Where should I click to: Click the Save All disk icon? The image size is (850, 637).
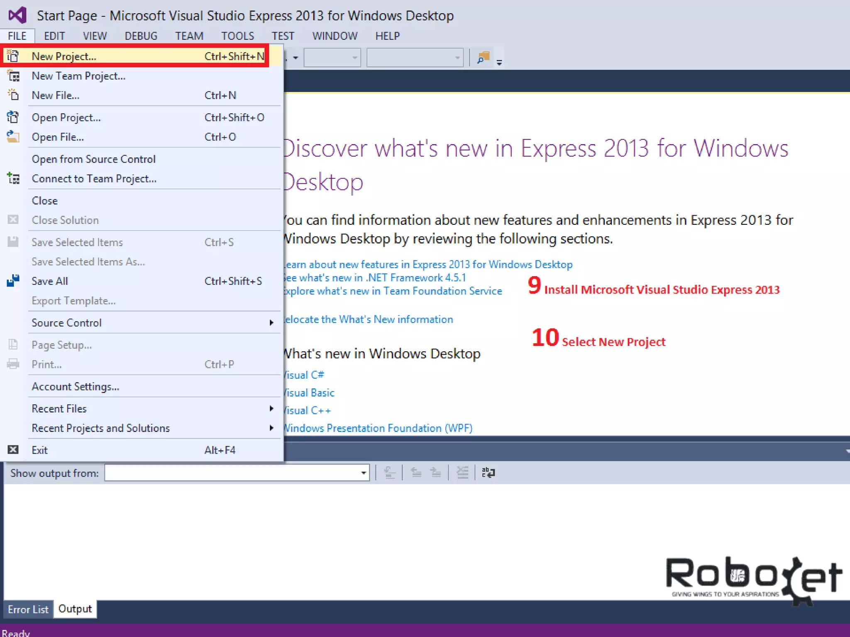[x=13, y=281]
